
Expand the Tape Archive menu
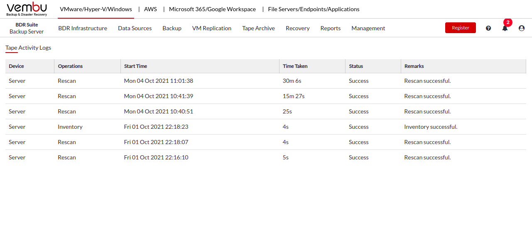tap(258, 28)
